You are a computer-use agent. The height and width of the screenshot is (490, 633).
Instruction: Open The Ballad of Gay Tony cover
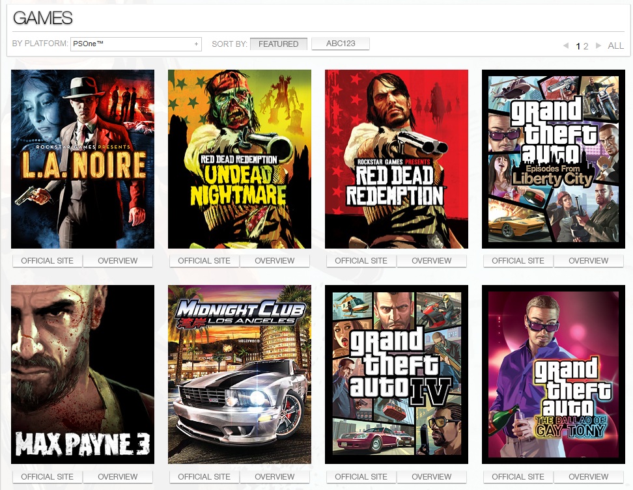pyautogui.click(x=554, y=374)
